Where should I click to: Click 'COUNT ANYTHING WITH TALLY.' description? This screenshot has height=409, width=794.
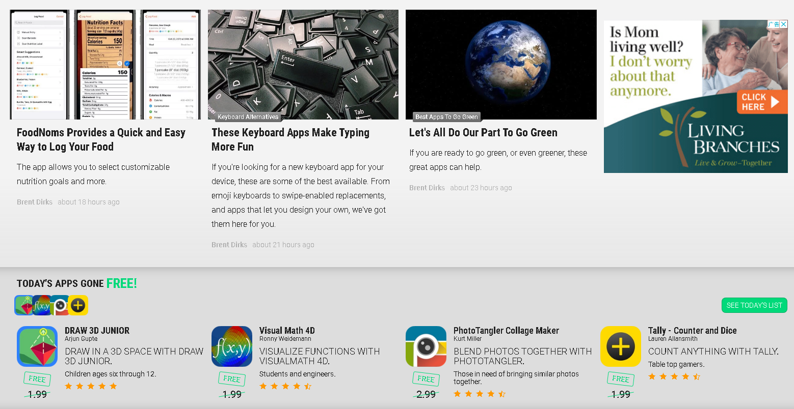[x=713, y=352]
